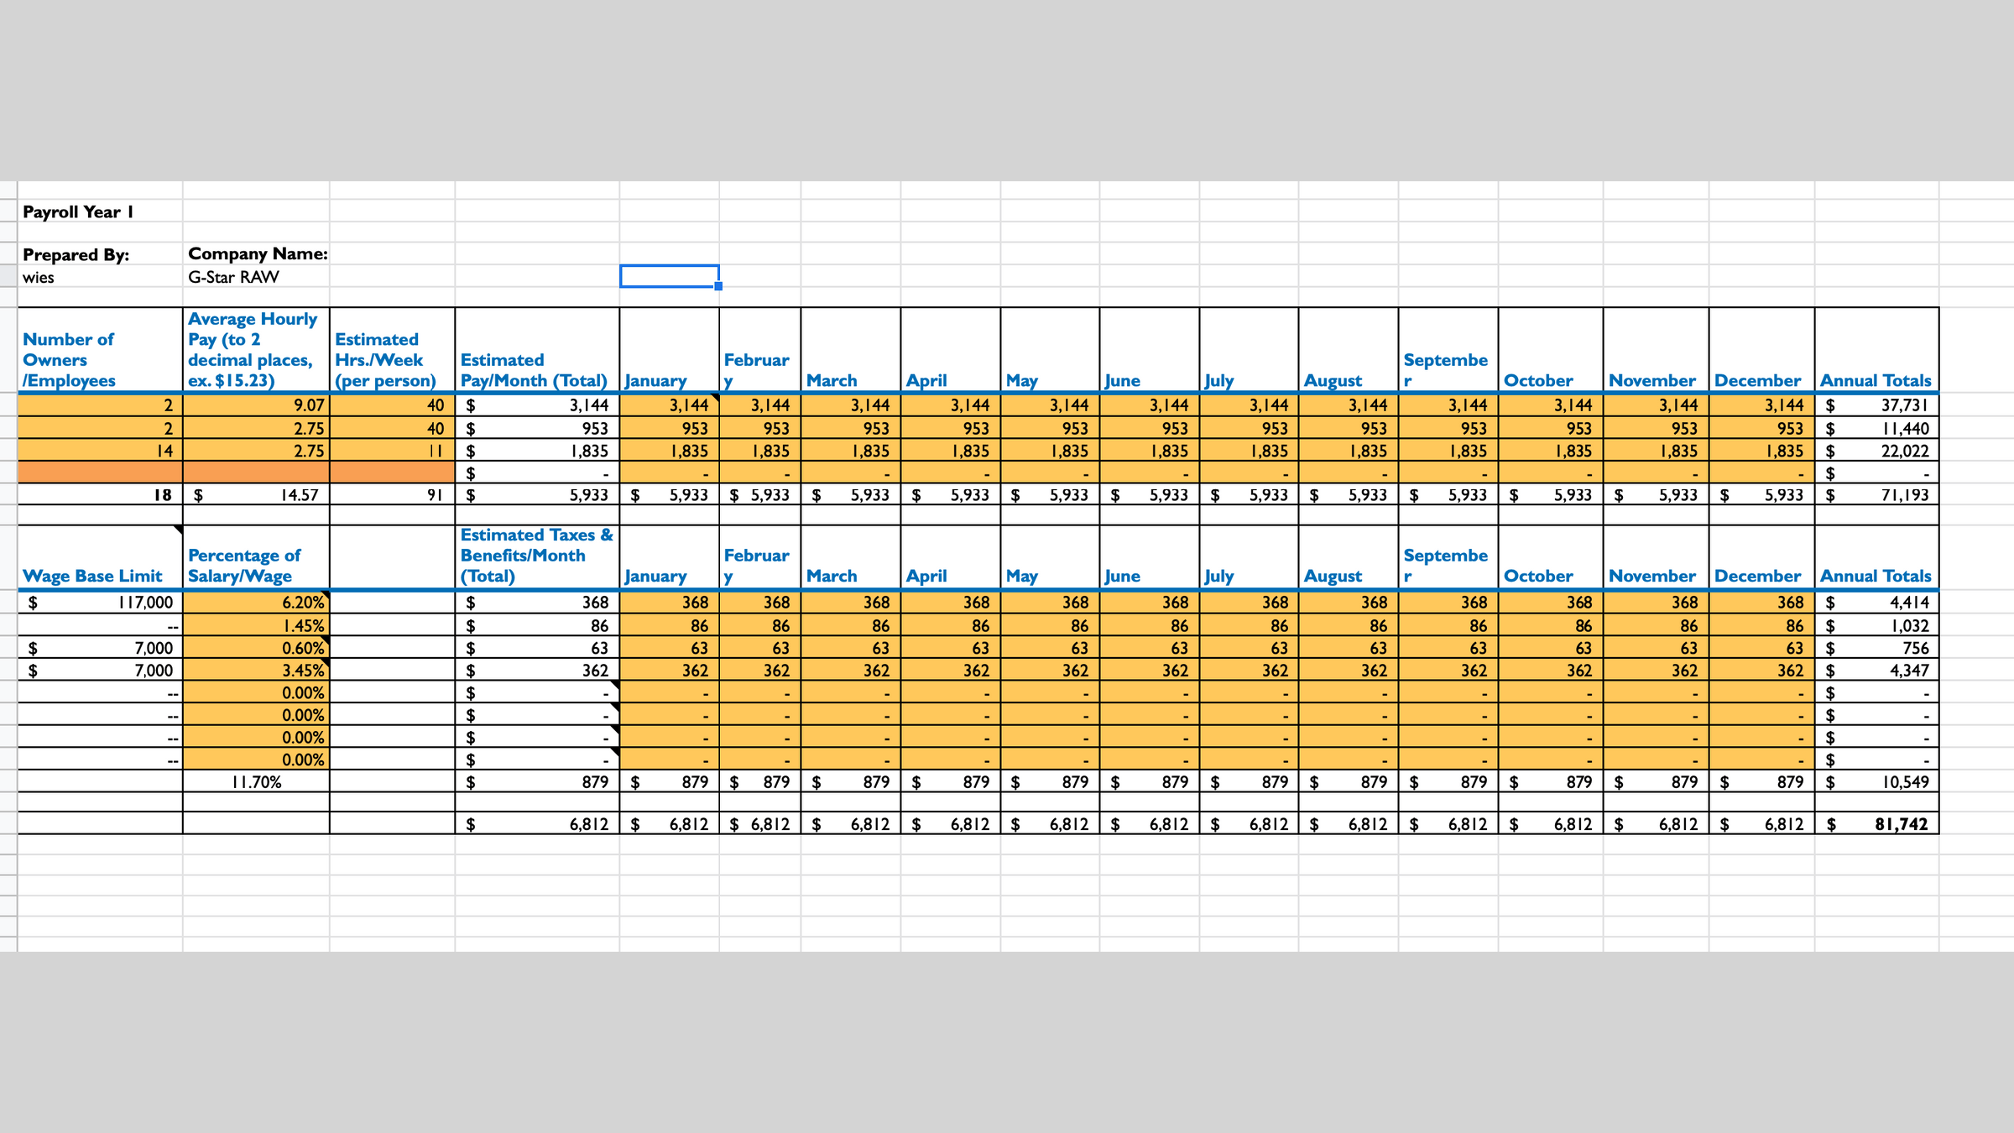Select the total percentage '11.70%' cell
The width and height of the screenshot is (2014, 1133).
point(256,781)
